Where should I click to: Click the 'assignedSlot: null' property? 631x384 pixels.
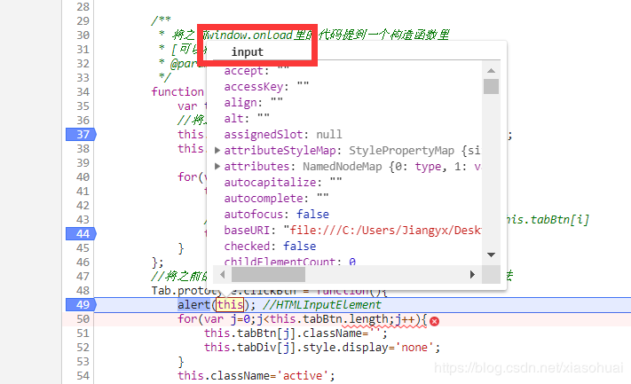(x=283, y=134)
